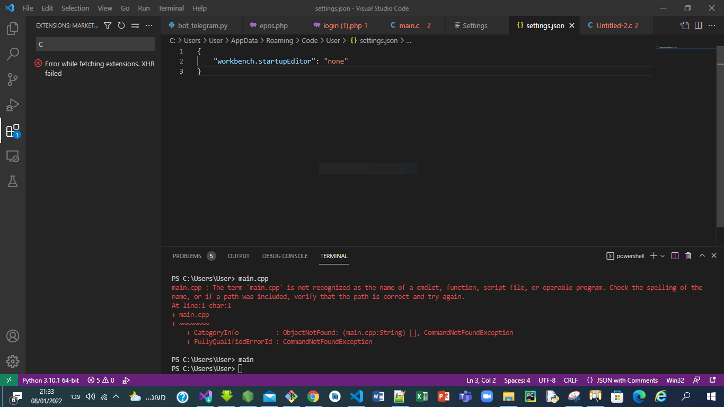Click the debug launch status bar icon
The width and height of the screenshot is (724, 407).
click(126, 380)
